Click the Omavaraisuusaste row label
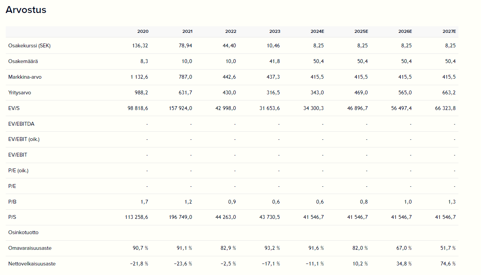Image resolution: width=481 pixels, height=275 pixels. point(30,248)
